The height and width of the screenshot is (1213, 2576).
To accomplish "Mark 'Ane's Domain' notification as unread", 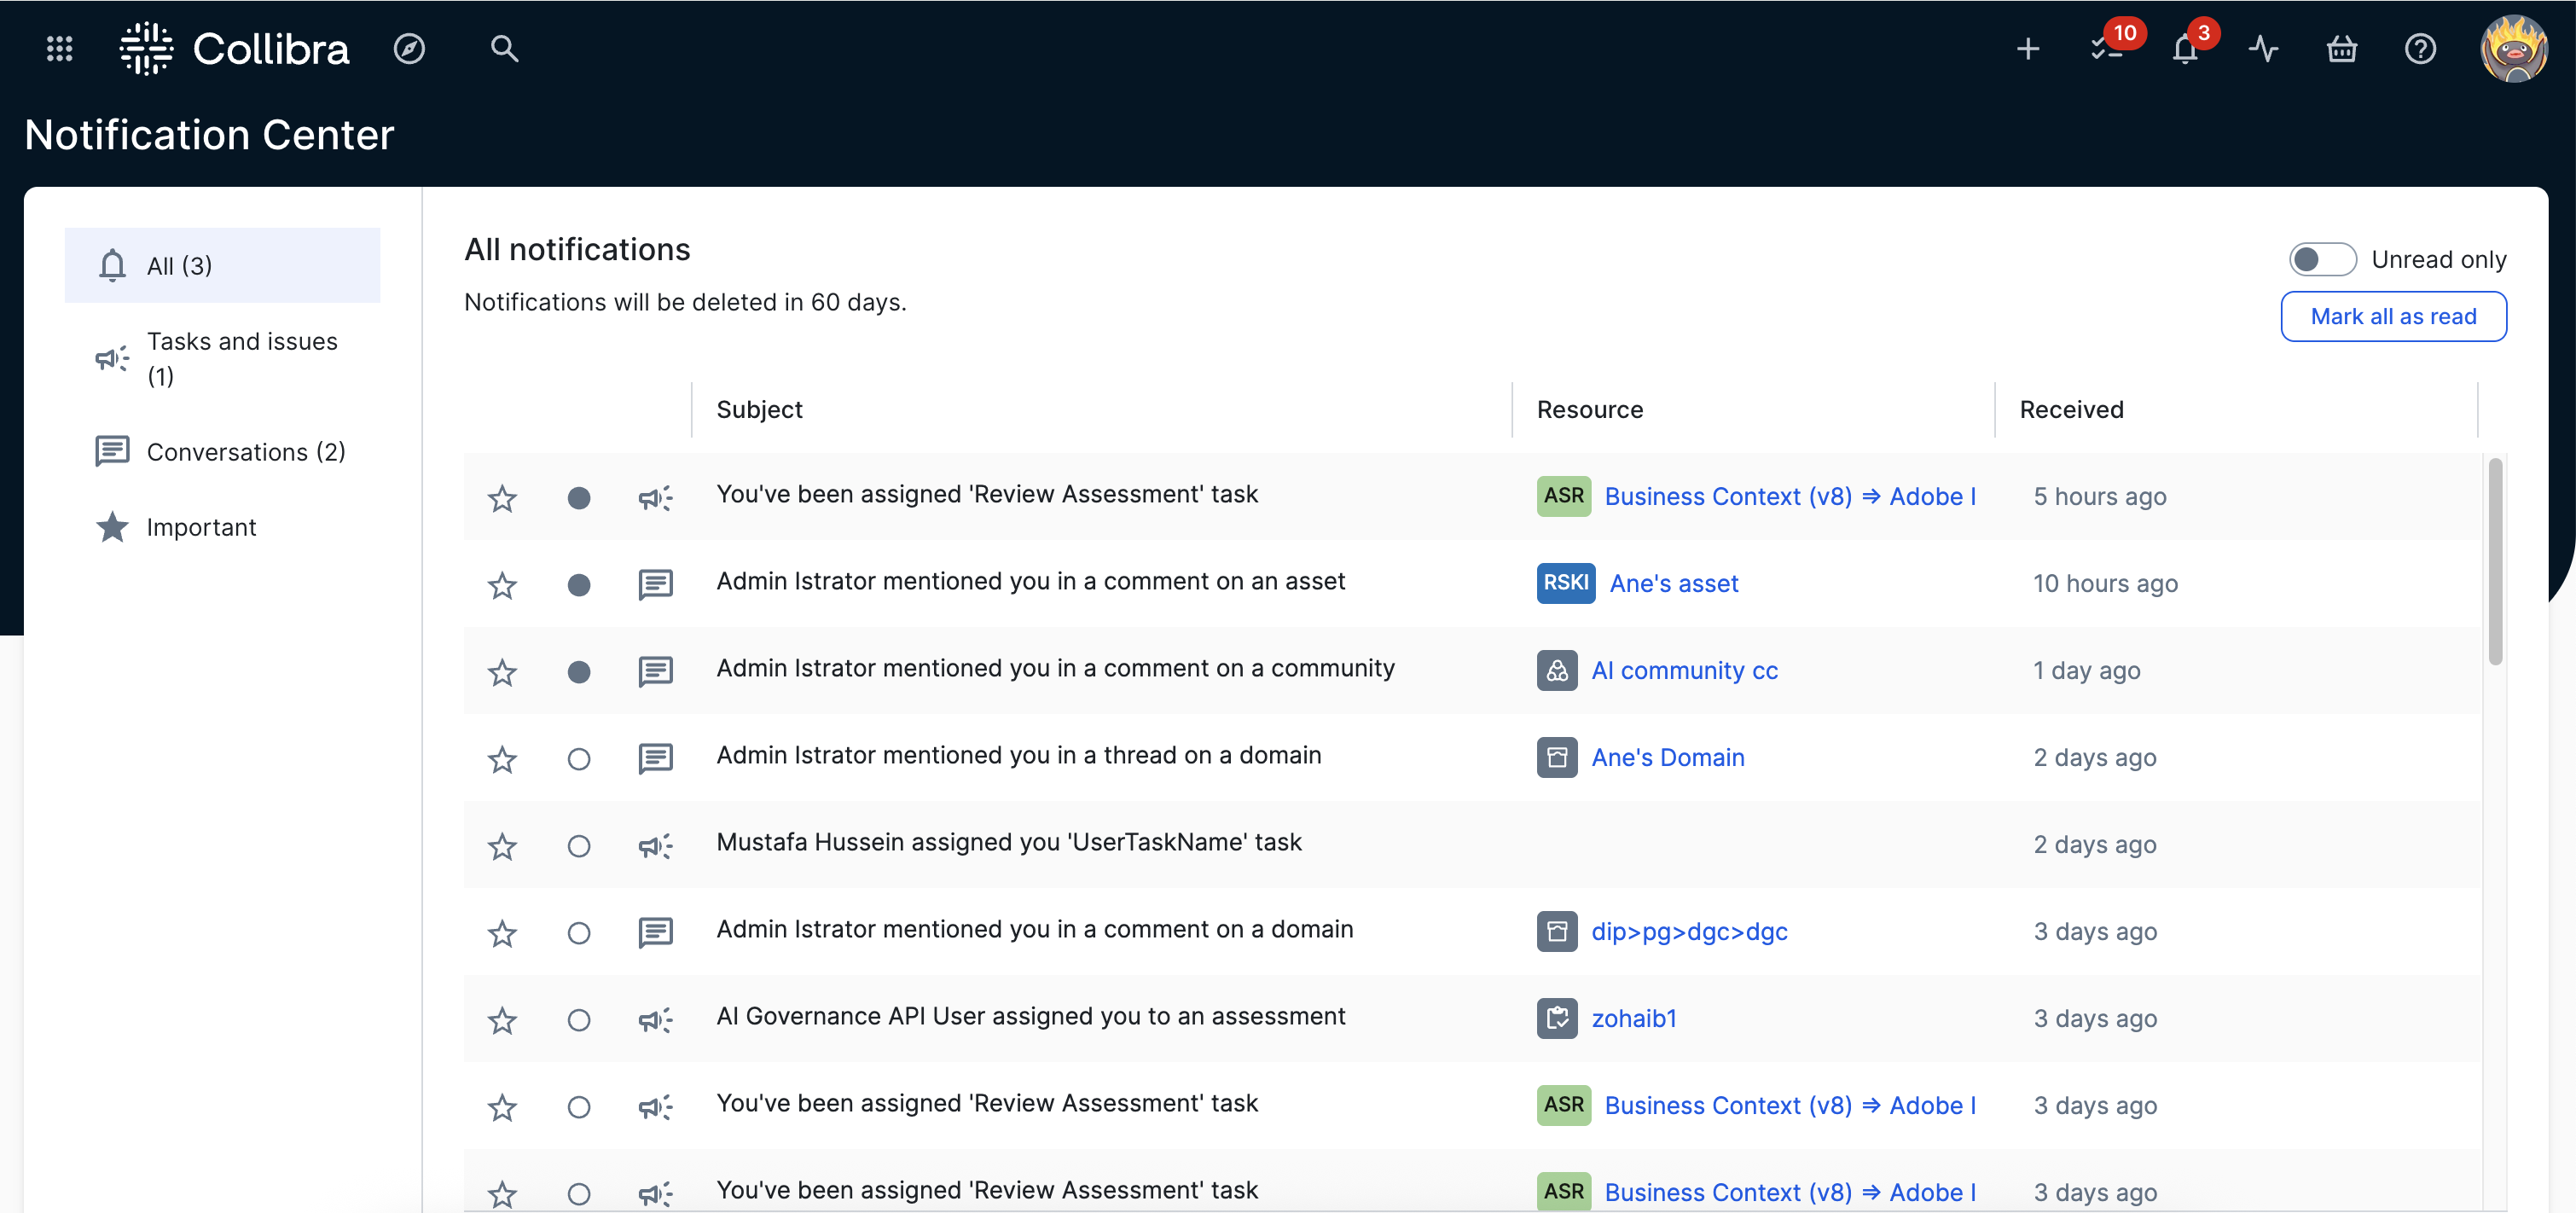I will [x=578, y=758].
